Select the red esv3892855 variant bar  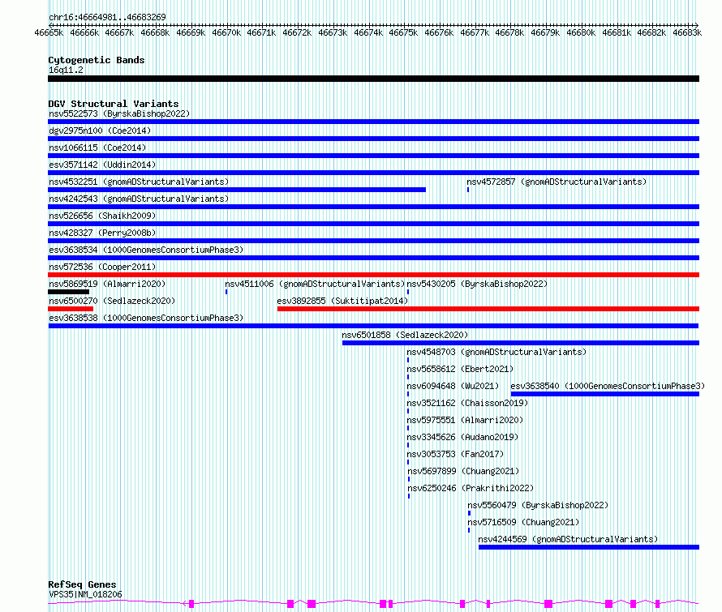pyautogui.click(x=488, y=309)
